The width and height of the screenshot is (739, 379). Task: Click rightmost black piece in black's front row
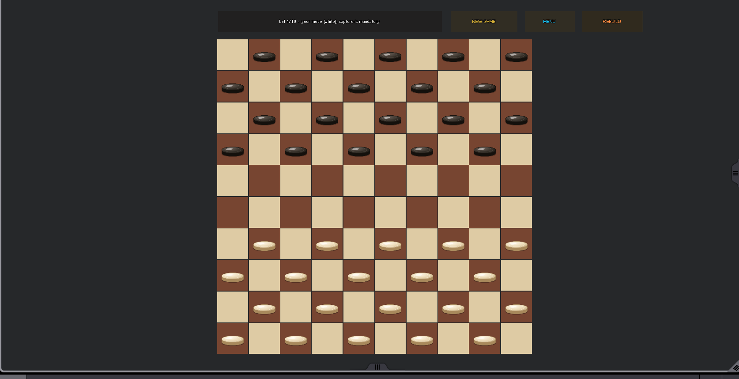coord(485,152)
